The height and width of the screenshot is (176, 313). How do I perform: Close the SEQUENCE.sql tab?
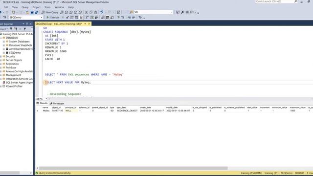(89, 24)
